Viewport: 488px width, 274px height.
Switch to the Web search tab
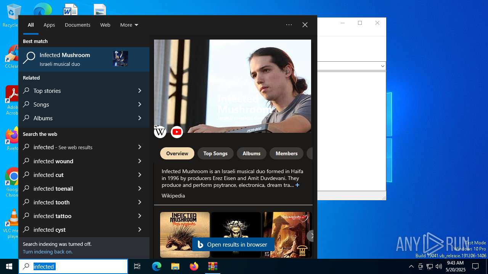point(105,25)
